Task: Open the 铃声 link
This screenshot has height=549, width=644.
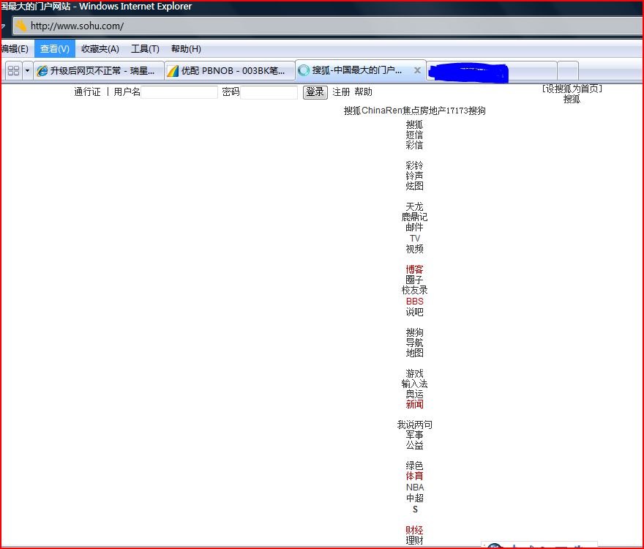Action: (414, 176)
